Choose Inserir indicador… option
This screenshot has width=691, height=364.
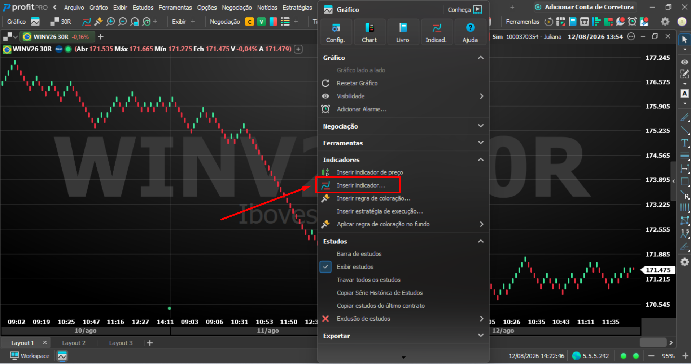(x=403, y=185)
